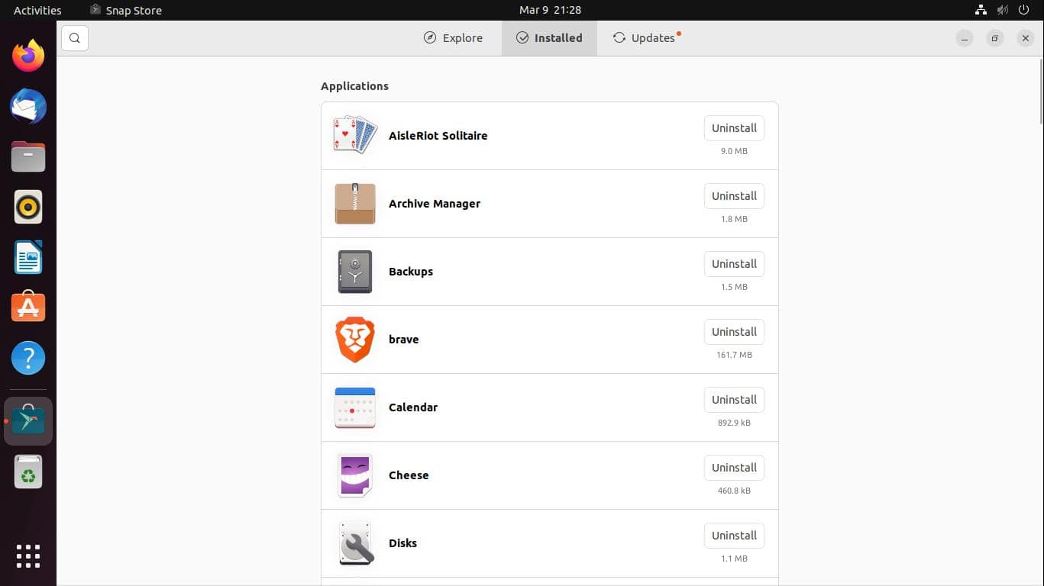Switch to the Updates tab

[x=645, y=37]
